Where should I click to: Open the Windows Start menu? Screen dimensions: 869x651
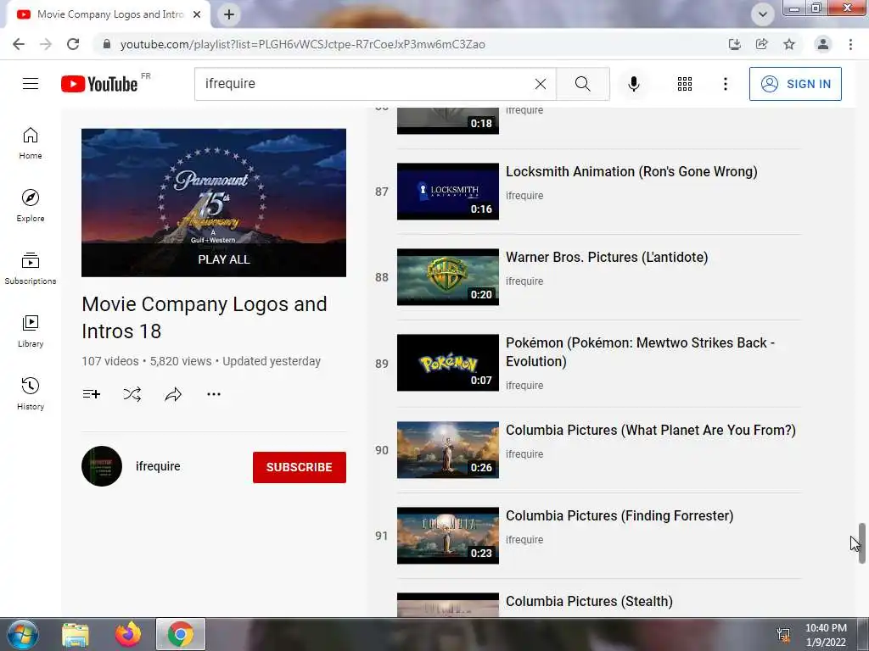click(x=22, y=634)
